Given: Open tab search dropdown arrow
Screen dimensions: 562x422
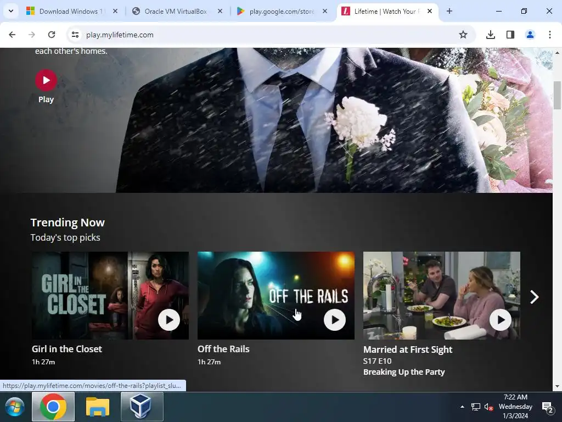Looking at the screenshot, I should point(11,11).
